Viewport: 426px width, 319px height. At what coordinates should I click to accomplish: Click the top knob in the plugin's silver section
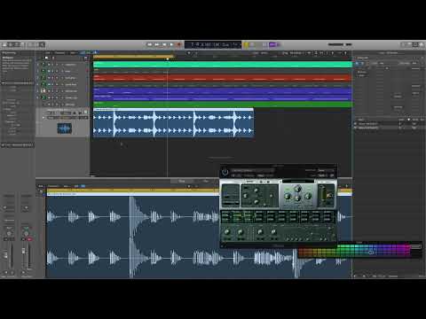[x=297, y=189]
